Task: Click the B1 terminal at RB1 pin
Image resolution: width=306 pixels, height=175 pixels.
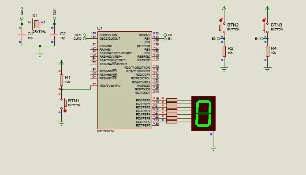Action: (x=165, y=39)
